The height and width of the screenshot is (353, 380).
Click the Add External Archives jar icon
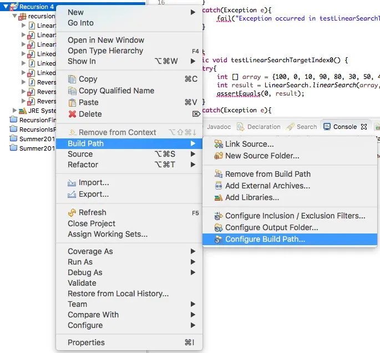tap(218, 186)
